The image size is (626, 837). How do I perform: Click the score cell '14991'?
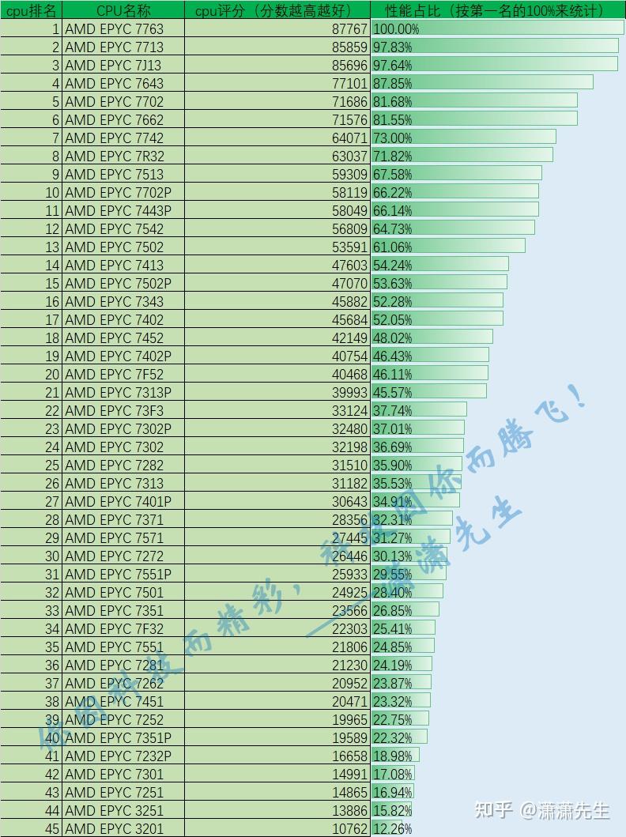tap(277, 774)
